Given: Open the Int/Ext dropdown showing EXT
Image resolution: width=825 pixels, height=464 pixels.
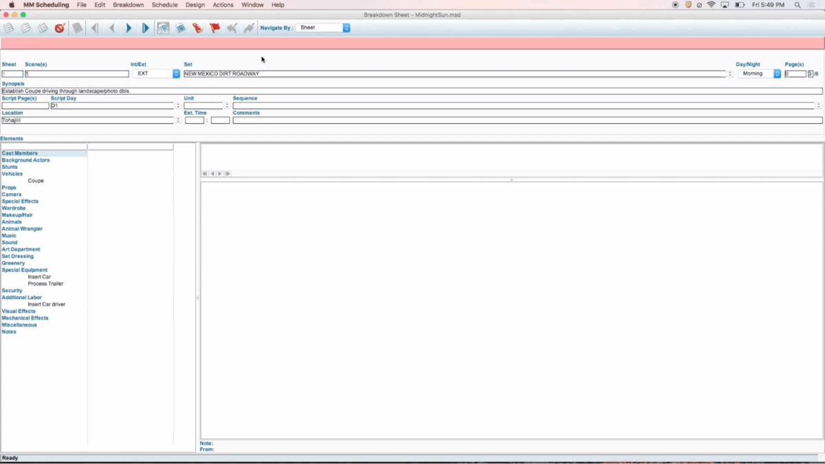Looking at the screenshot, I should (156, 74).
